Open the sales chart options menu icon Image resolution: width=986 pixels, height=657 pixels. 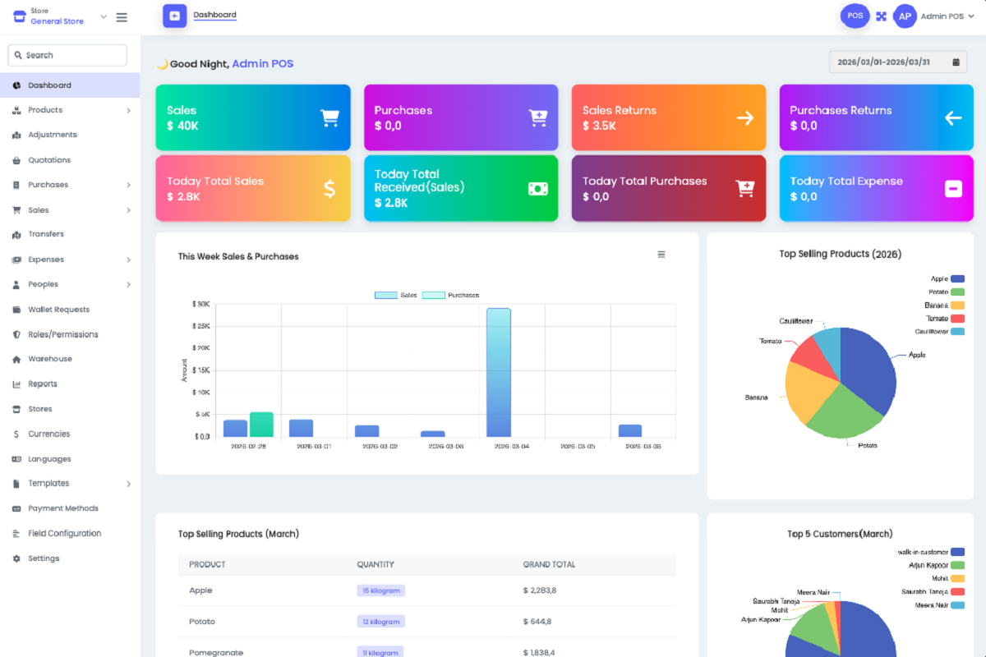coord(661,255)
